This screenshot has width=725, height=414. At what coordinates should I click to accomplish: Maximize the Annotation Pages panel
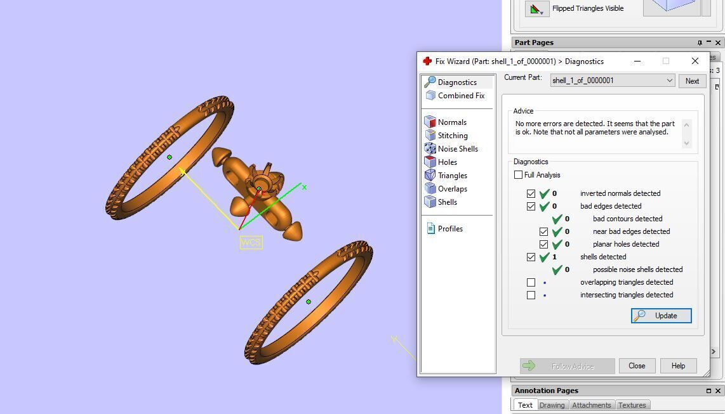coord(708,391)
